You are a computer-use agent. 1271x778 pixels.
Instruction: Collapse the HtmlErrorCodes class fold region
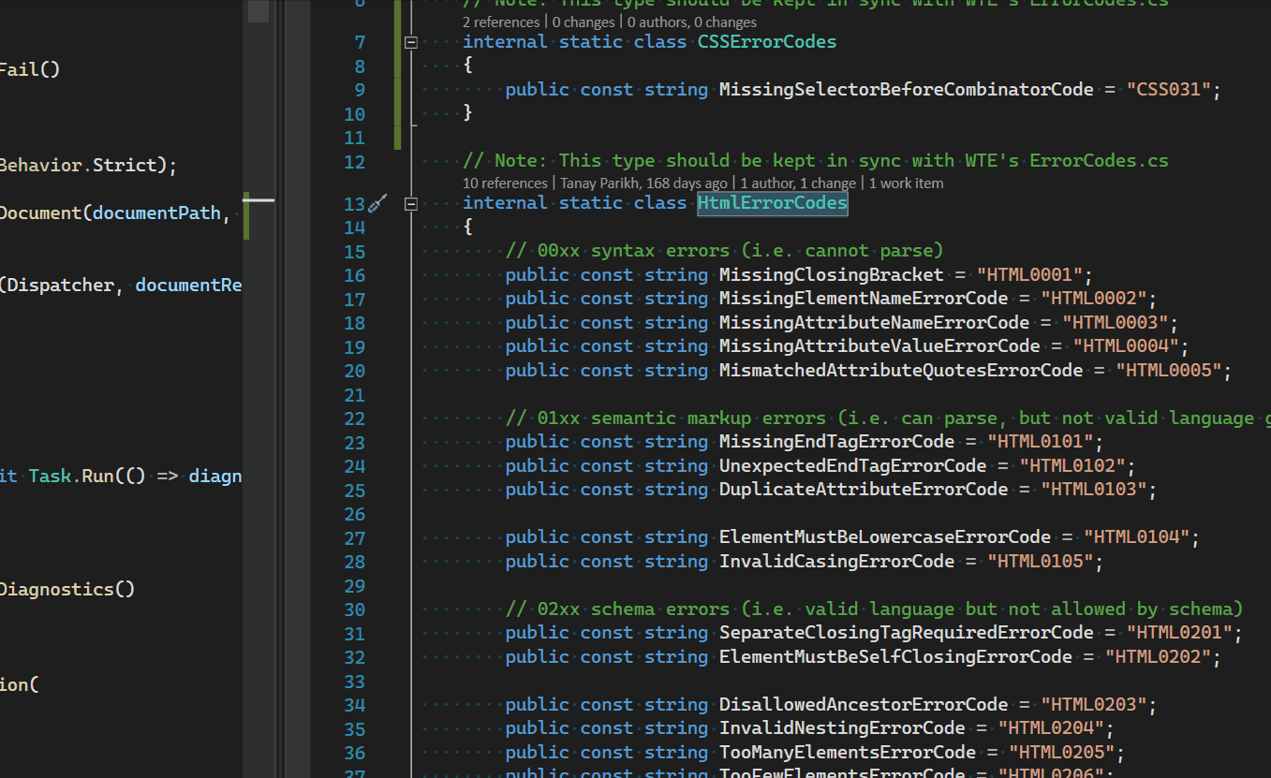coord(411,202)
